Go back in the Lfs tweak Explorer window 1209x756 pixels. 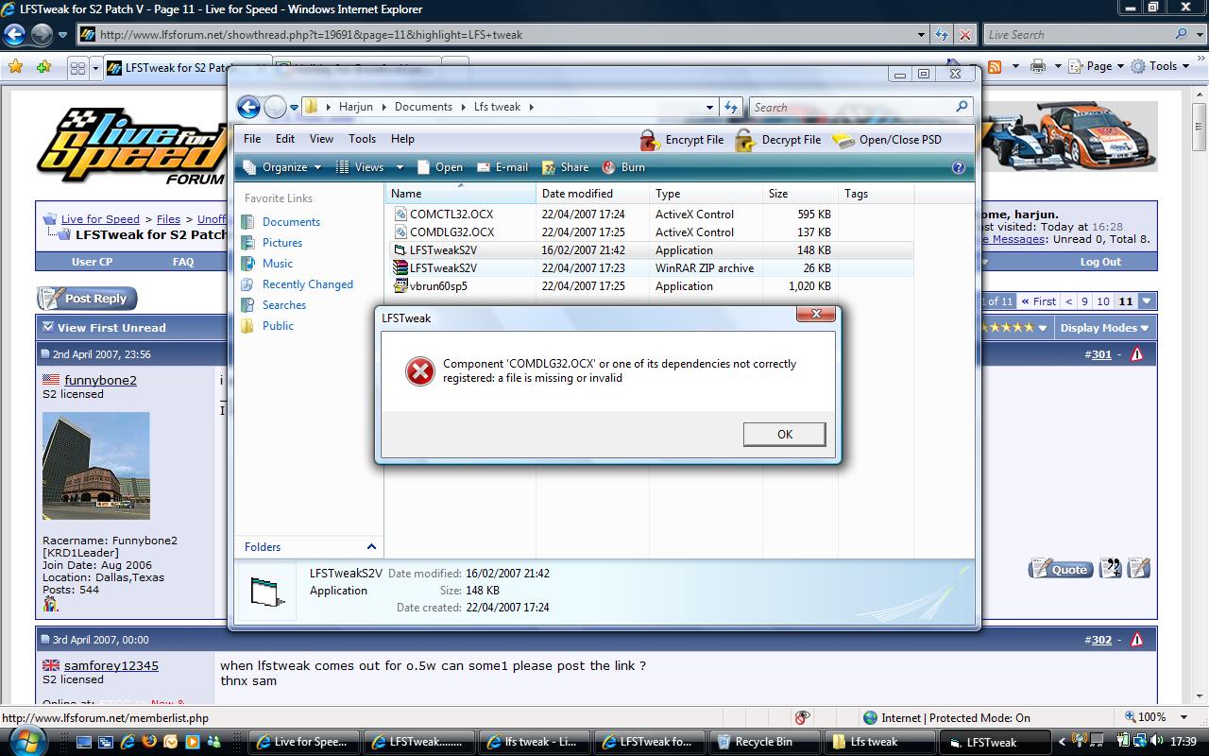(248, 107)
